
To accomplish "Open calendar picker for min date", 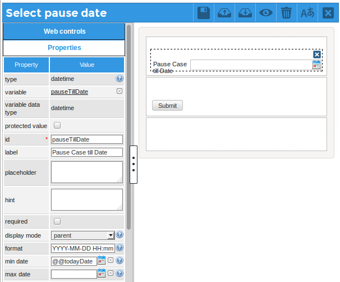I will 102,260.
